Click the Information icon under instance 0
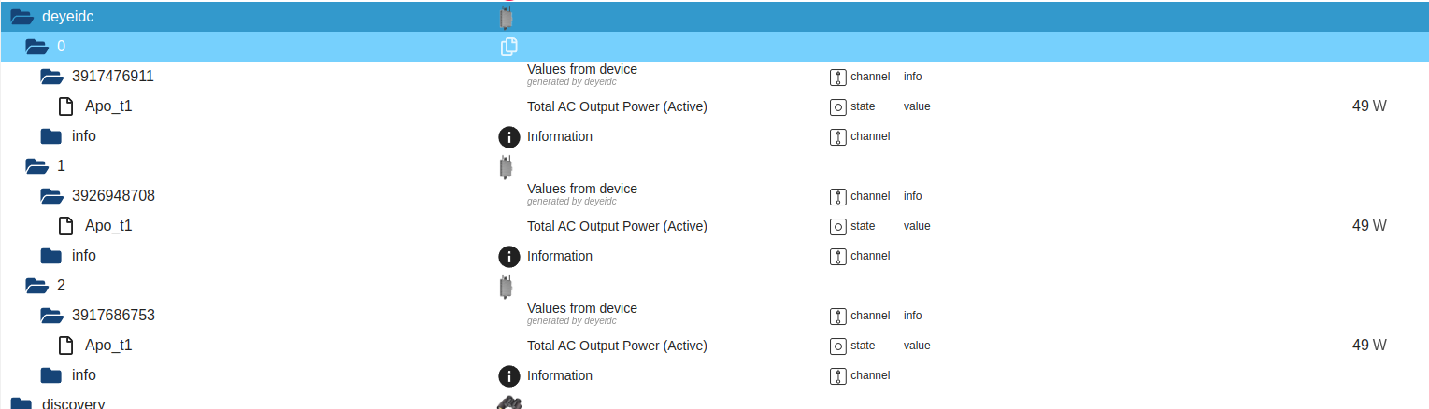The image size is (1429, 409). (508, 137)
